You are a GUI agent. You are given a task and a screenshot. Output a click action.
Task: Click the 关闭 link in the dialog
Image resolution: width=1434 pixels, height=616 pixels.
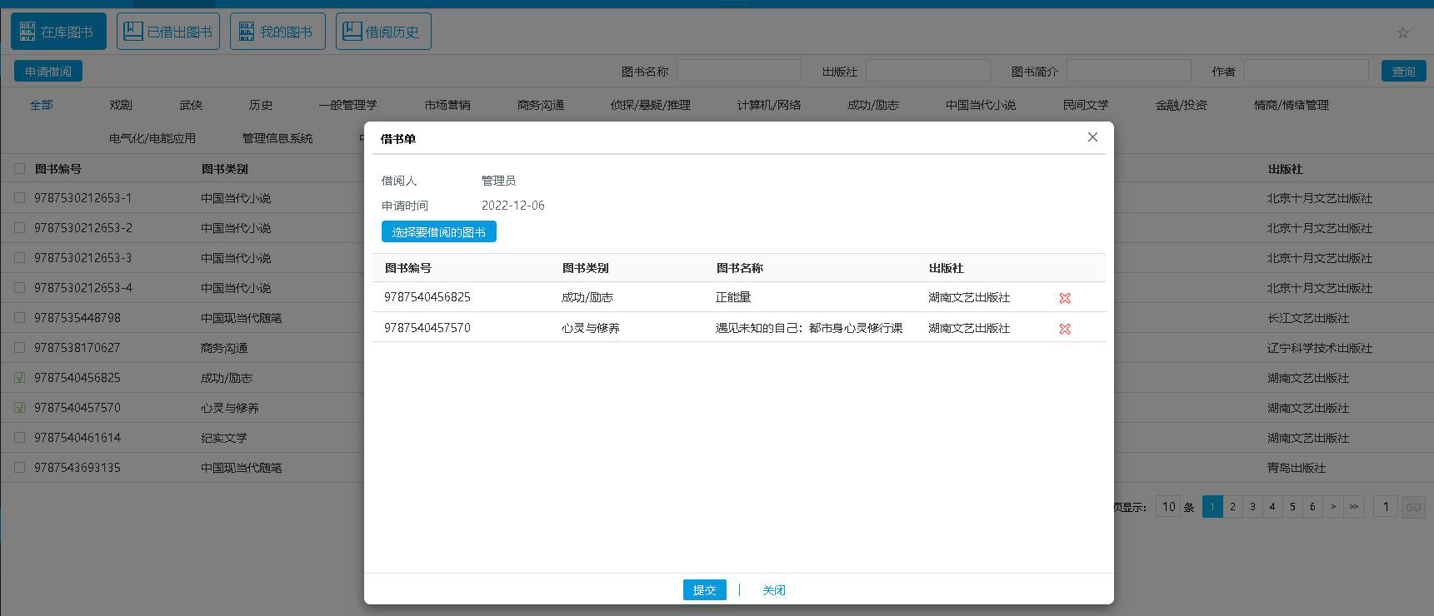773,590
